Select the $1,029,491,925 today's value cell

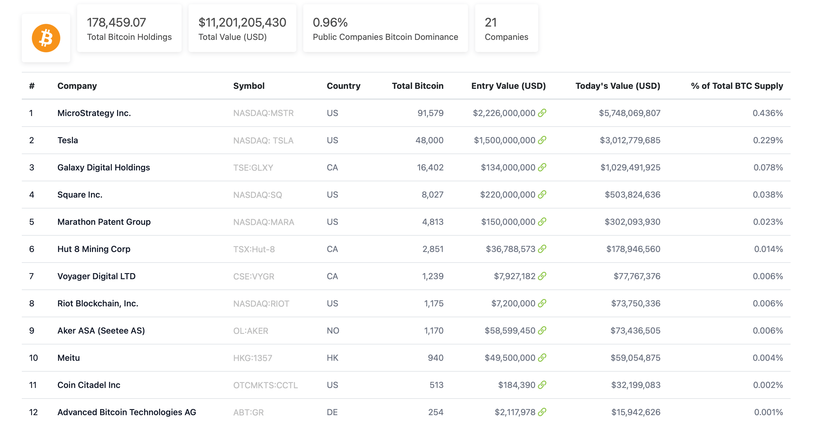pyautogui.click(x=630, y=168)
